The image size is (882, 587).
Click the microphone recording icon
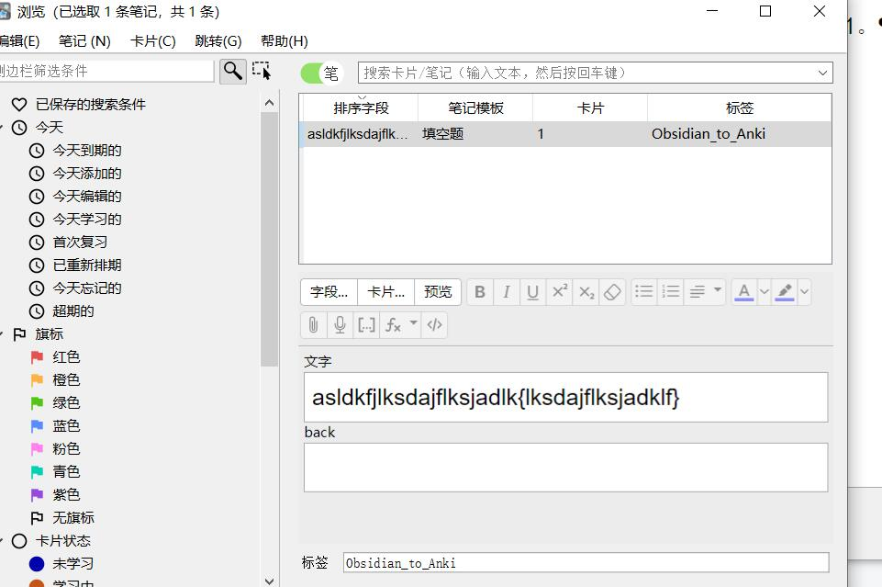[x=339, y=324]
